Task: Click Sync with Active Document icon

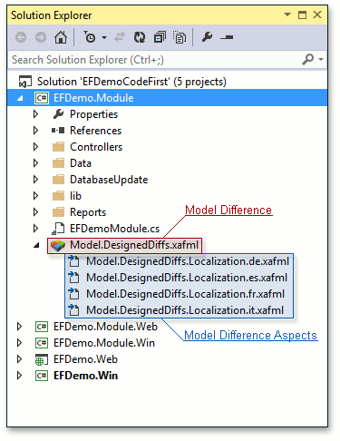Action: 120,37
